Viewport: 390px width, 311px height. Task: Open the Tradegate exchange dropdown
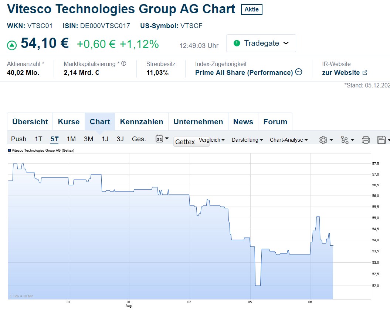(x=261, y=43)
